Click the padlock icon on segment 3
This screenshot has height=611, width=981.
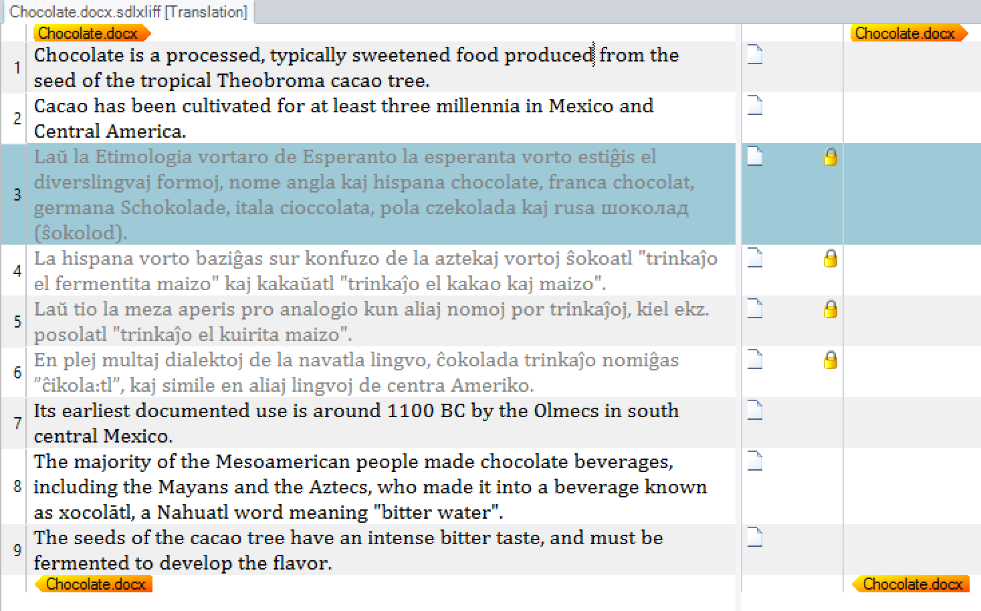(x=830, y=157)
